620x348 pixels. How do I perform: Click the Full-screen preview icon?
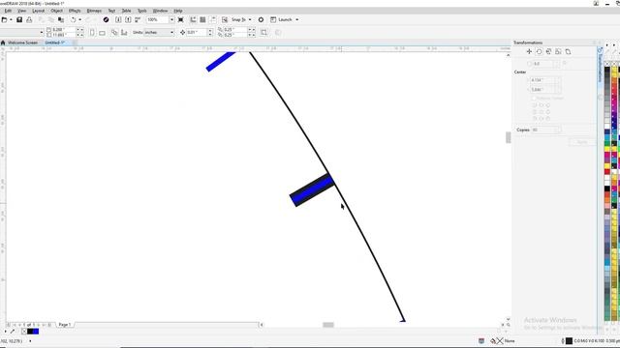(x=181, y=19)
